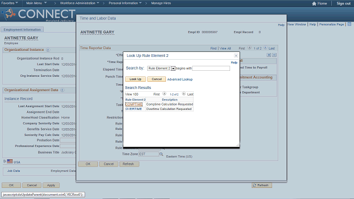Image resolution: width=354 pixels, height=199 pixels.
Task: Click the Help link in Time and Labor window
Action: click(x=281, y=25)
